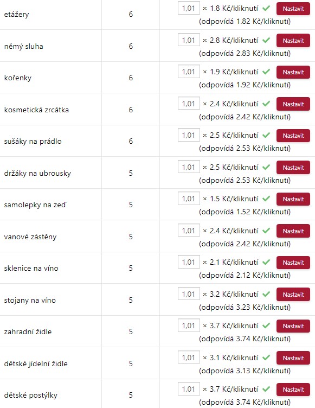This screenshot has width=315, height=408.
Task: Click the kosmetická zrcátka category name
Action: click(36, 110)
